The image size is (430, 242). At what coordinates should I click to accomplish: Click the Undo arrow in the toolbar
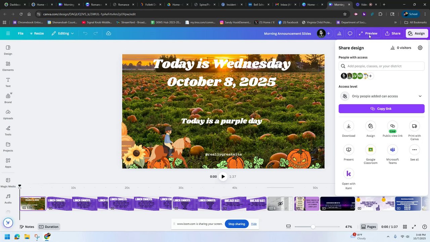point(85,33)
